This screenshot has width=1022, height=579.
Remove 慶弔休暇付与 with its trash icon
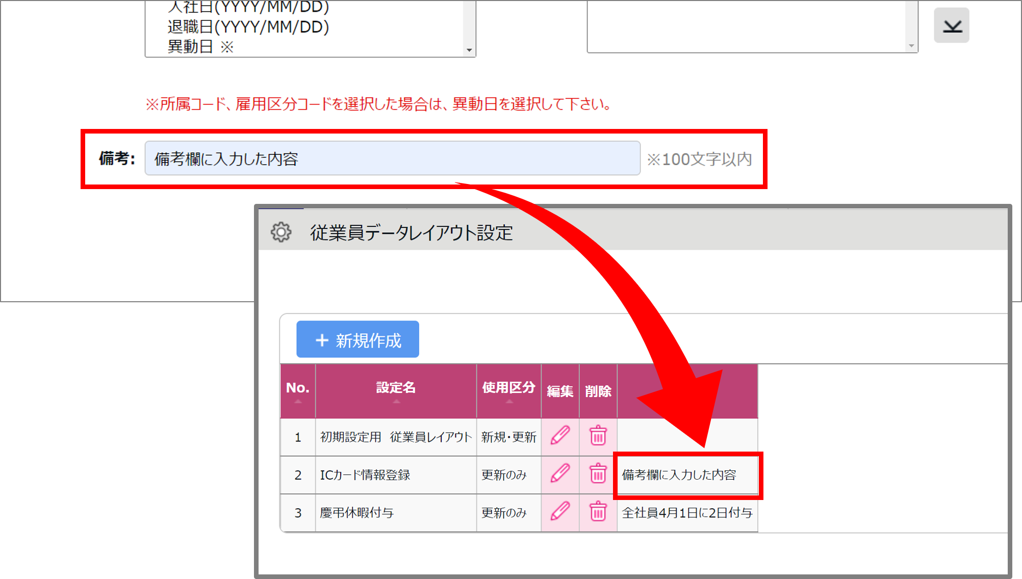tap(598, 512)
